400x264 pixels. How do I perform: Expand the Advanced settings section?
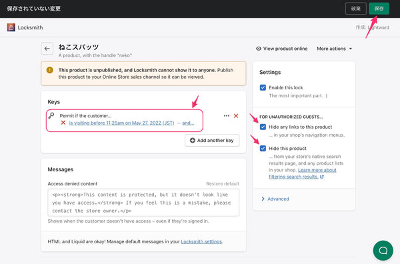(x=275, y=199)
